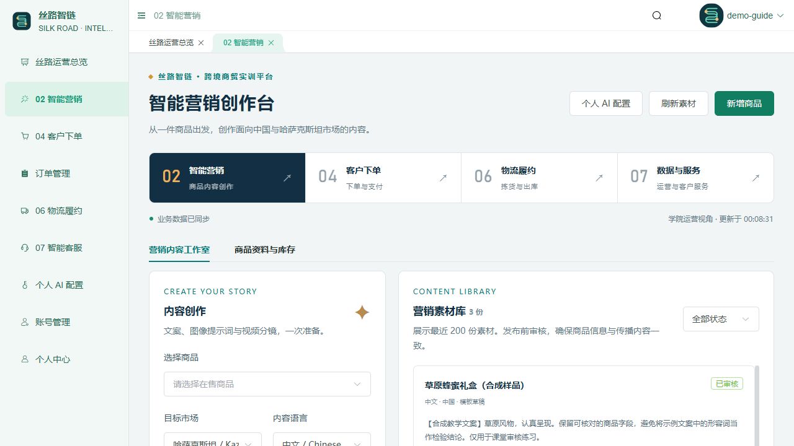Open 账号管理 in the sidebar
The height and width of the screenshot is (446, 794).
66,322
